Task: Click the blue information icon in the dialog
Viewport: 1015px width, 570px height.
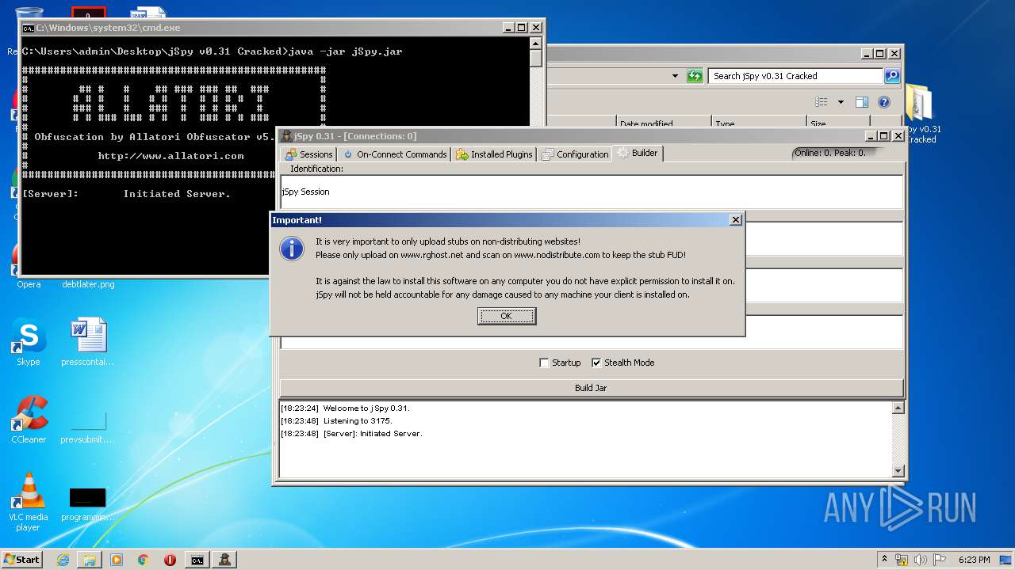Action: (x=292, y=249)
